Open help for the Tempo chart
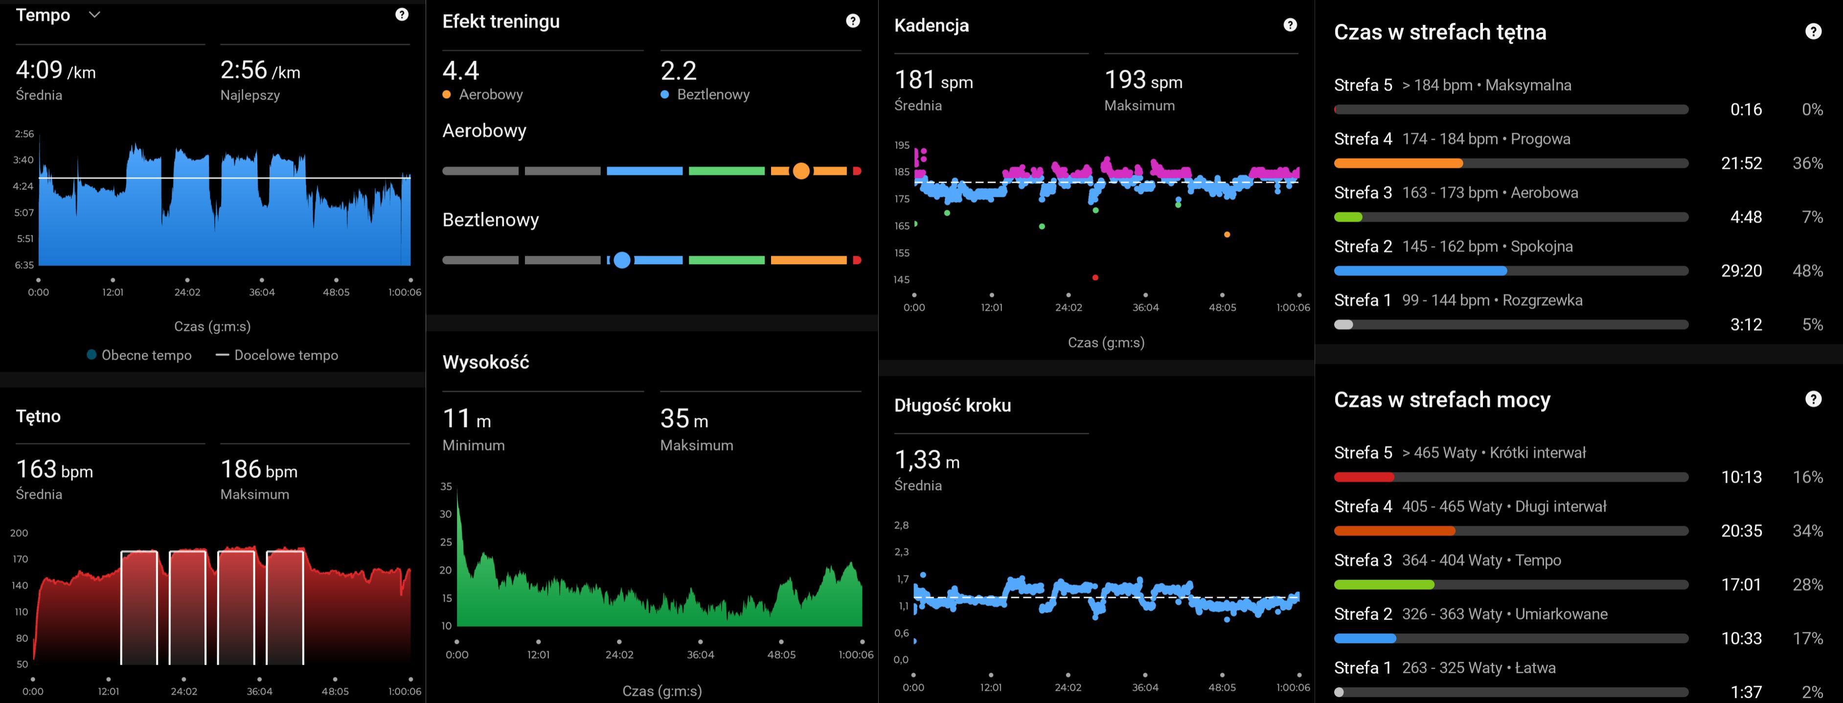This screenshot has height=703, width=1843. (402, 14)
